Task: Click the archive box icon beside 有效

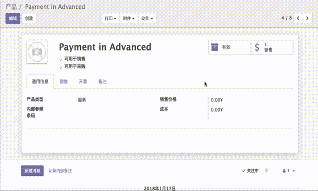Action: [x=215, y=47]
